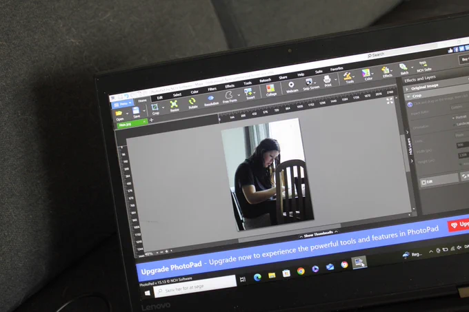469x312 pixels.
Task: Click the Insert tool icon
Action: click(248, 92)
